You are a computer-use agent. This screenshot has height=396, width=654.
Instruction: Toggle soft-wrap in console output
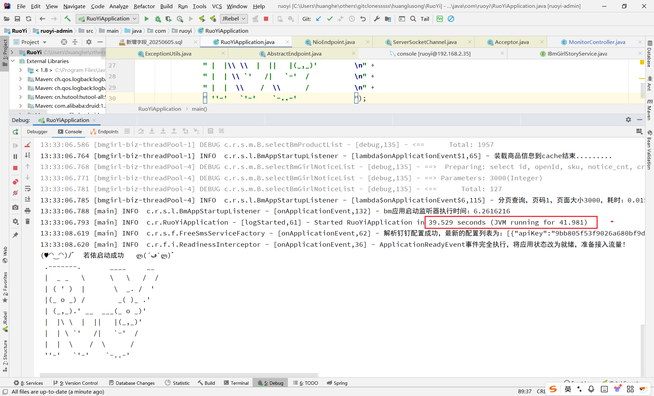pos(28,188)
